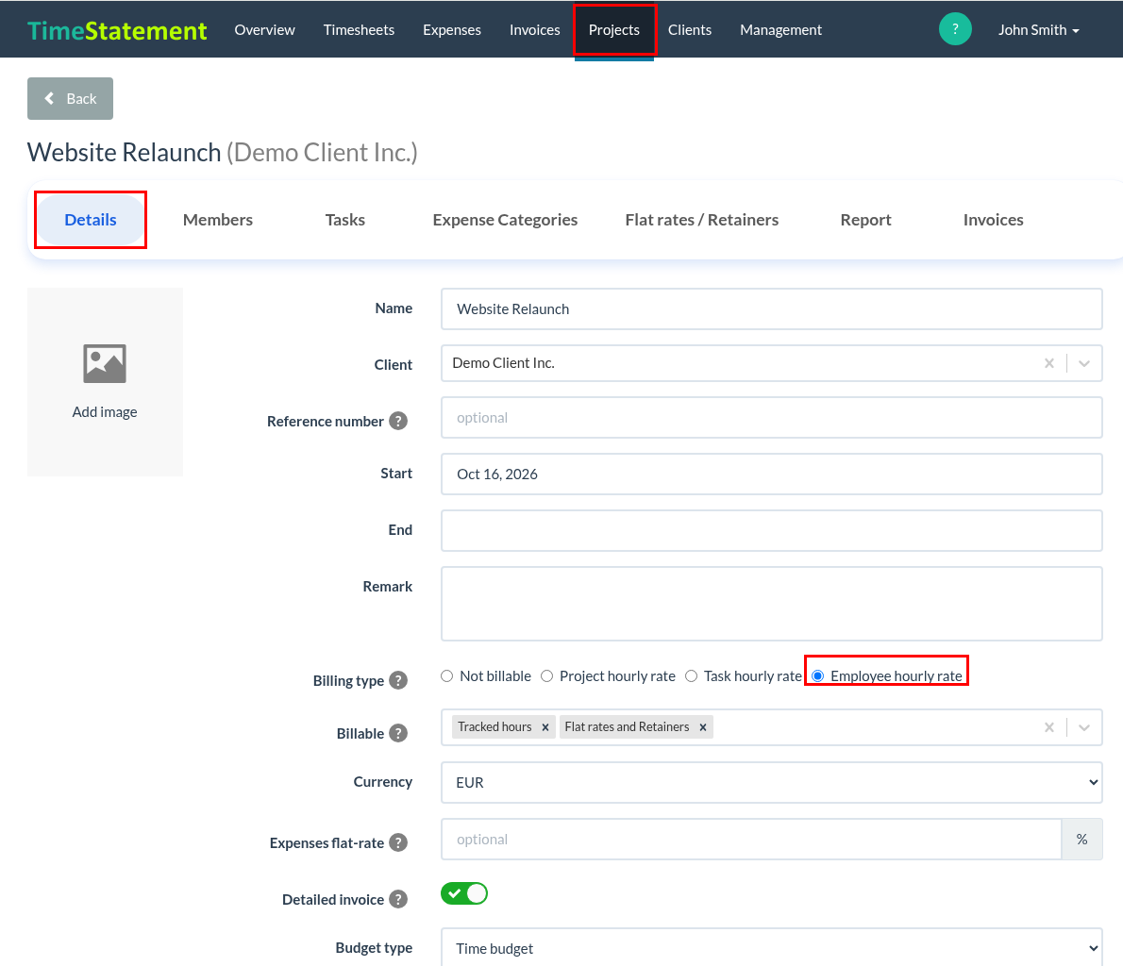Image resolution: width=1123 pixels, height=966 pixels.
Task: Open the John Smith user menu
Action: coord(1038,30)
